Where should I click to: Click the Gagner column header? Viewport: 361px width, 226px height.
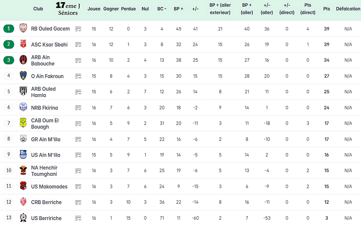coord(111,9)
